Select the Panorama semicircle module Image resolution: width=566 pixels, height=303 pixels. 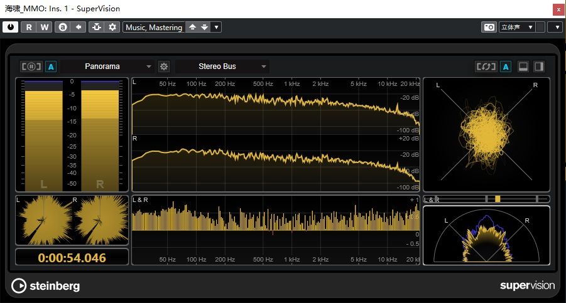[x=486, y=235]
